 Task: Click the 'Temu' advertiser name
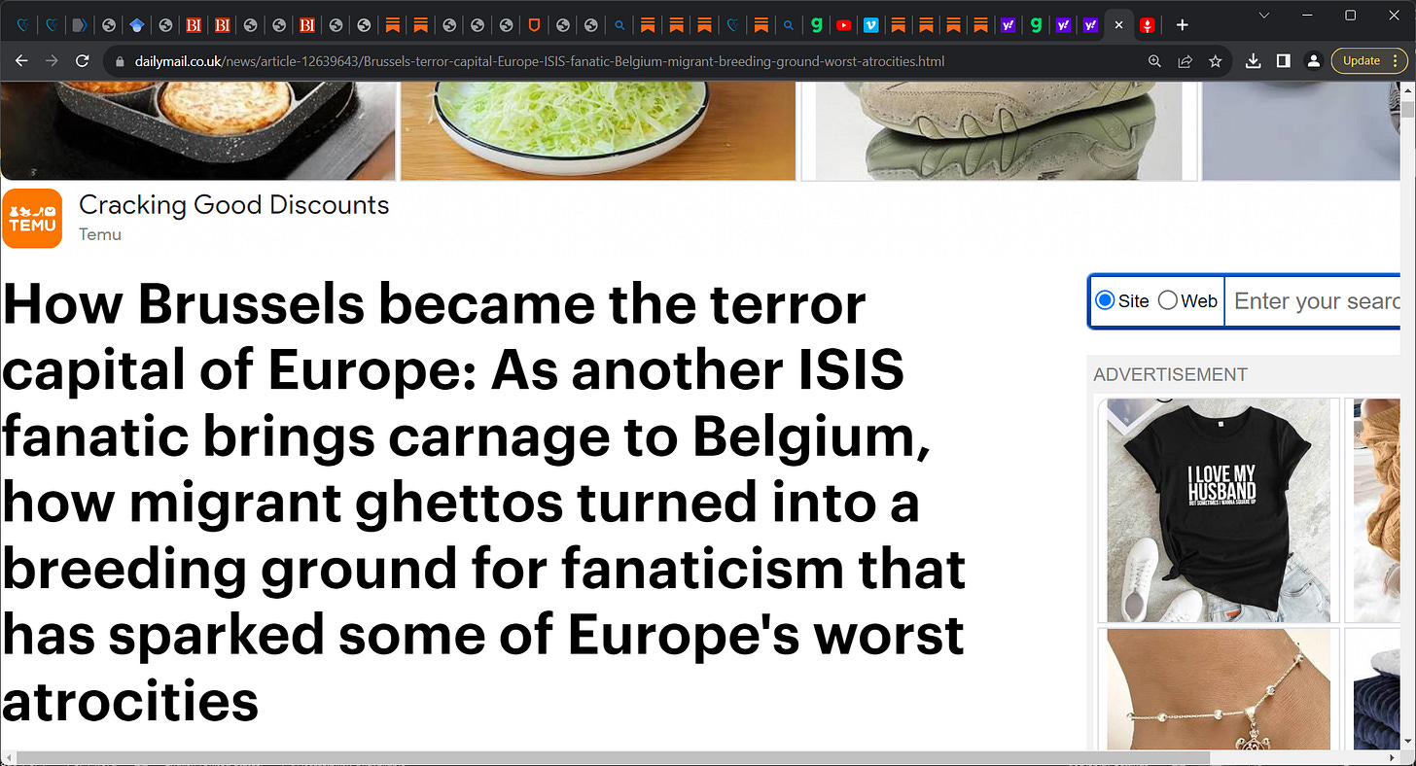100,234
